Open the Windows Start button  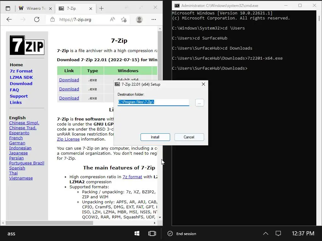pos(137,233)
